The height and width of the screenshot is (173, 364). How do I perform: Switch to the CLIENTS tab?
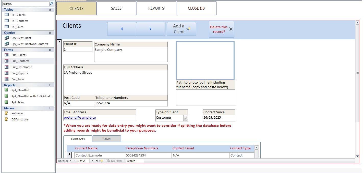[x=76, y=8]
